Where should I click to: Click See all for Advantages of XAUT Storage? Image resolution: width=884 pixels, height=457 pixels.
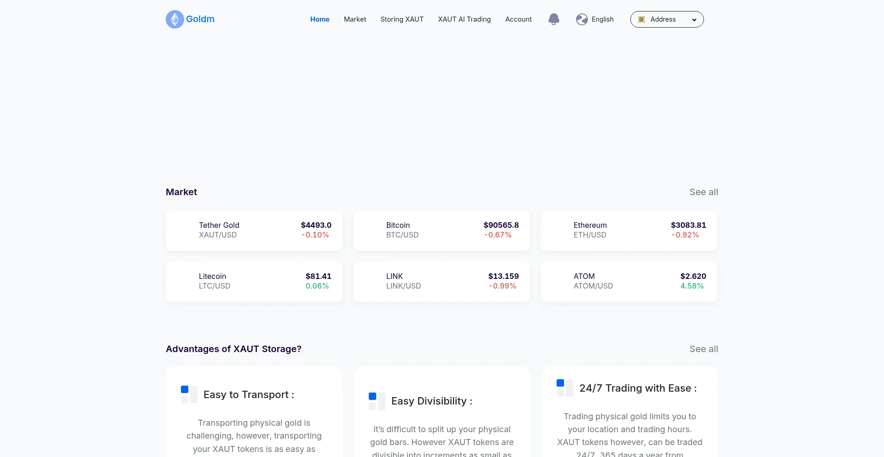(704, 349)
